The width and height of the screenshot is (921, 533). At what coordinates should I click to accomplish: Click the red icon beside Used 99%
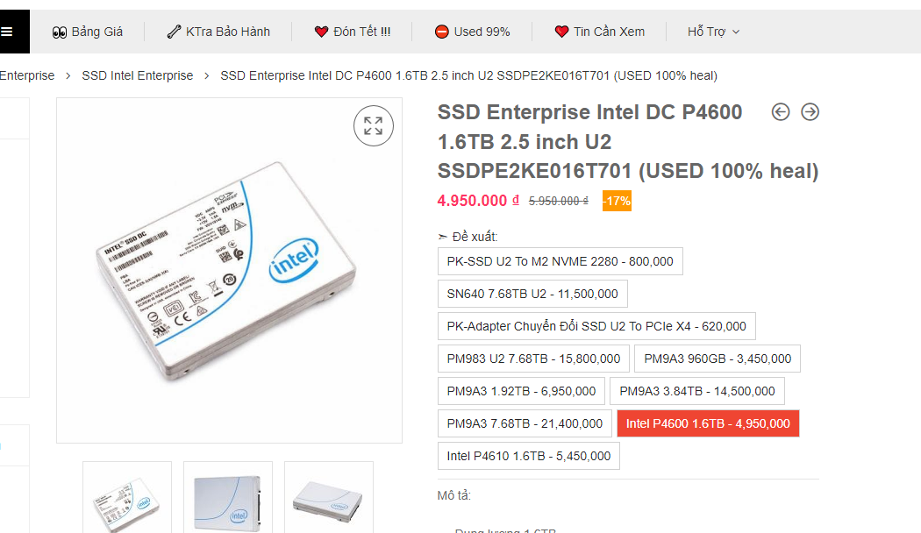[442, 32]
